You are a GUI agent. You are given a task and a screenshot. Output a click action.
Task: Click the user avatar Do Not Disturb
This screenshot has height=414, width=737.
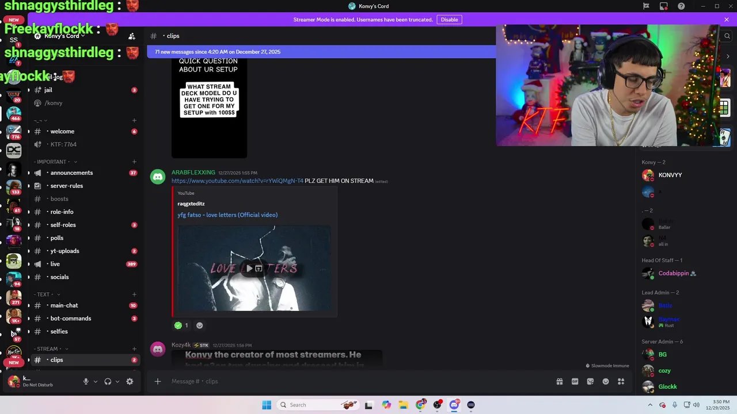[x=13, y=381]
